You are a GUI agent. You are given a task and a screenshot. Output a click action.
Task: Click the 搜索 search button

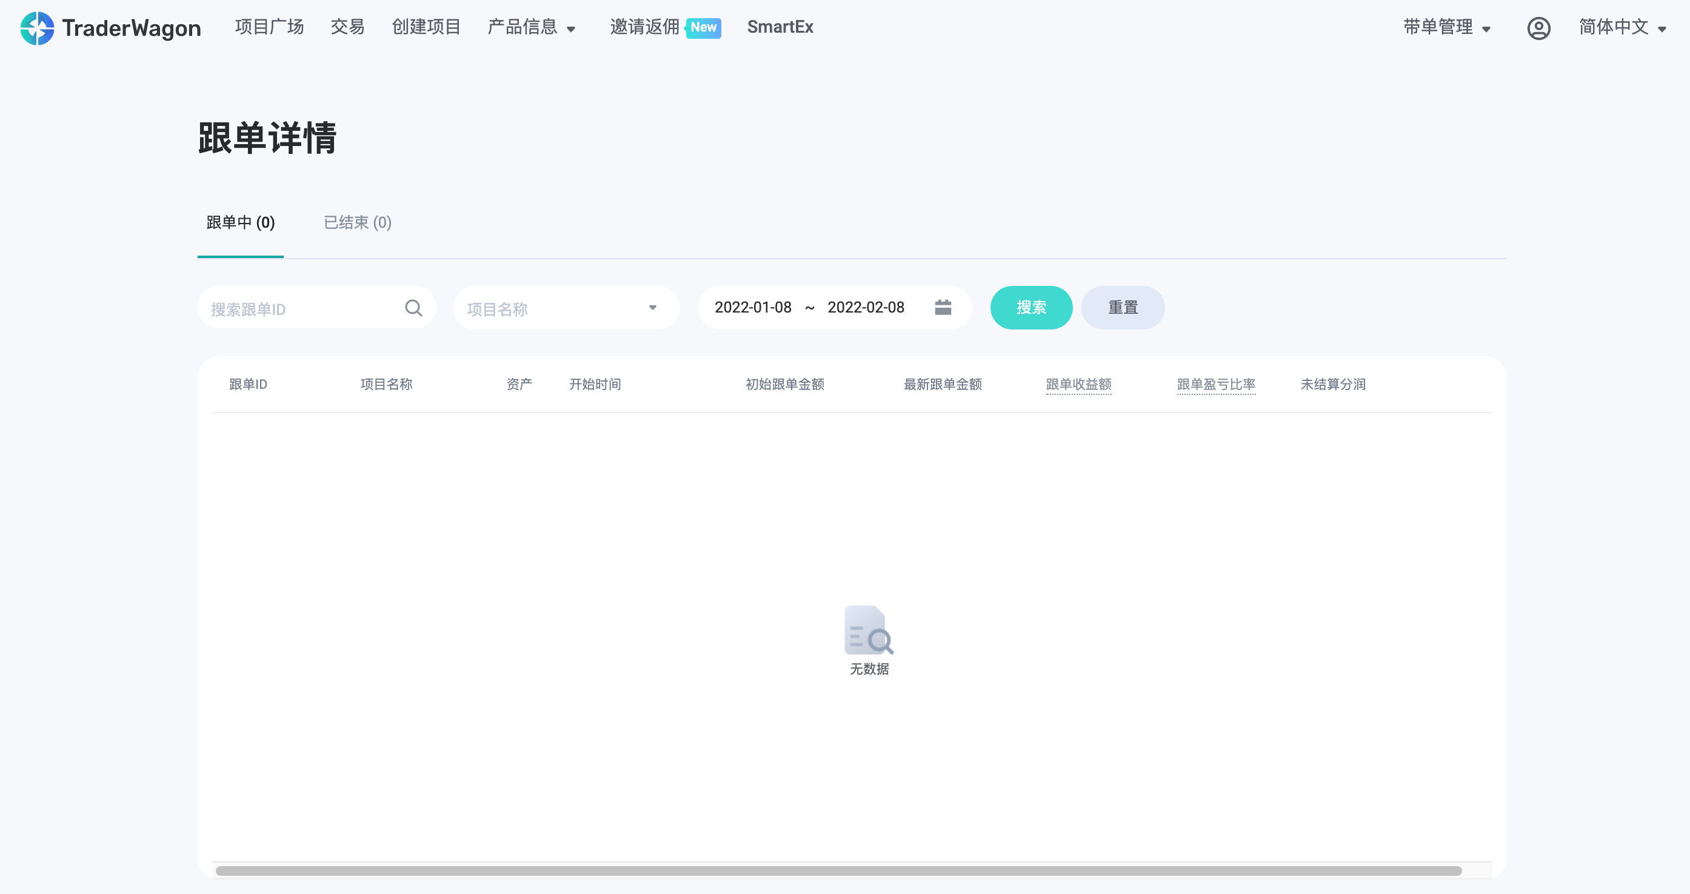pyautogui.click(x=1031, y=308)
